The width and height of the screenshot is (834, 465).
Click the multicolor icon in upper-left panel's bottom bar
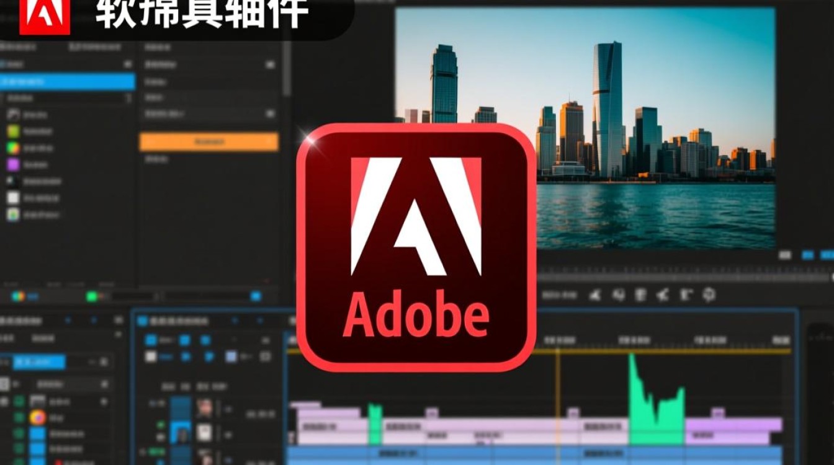click(18, 296)
